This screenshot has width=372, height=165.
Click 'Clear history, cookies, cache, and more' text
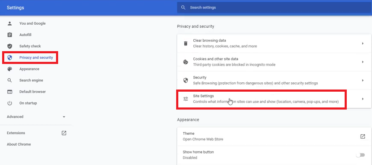[x=225, y=46]
